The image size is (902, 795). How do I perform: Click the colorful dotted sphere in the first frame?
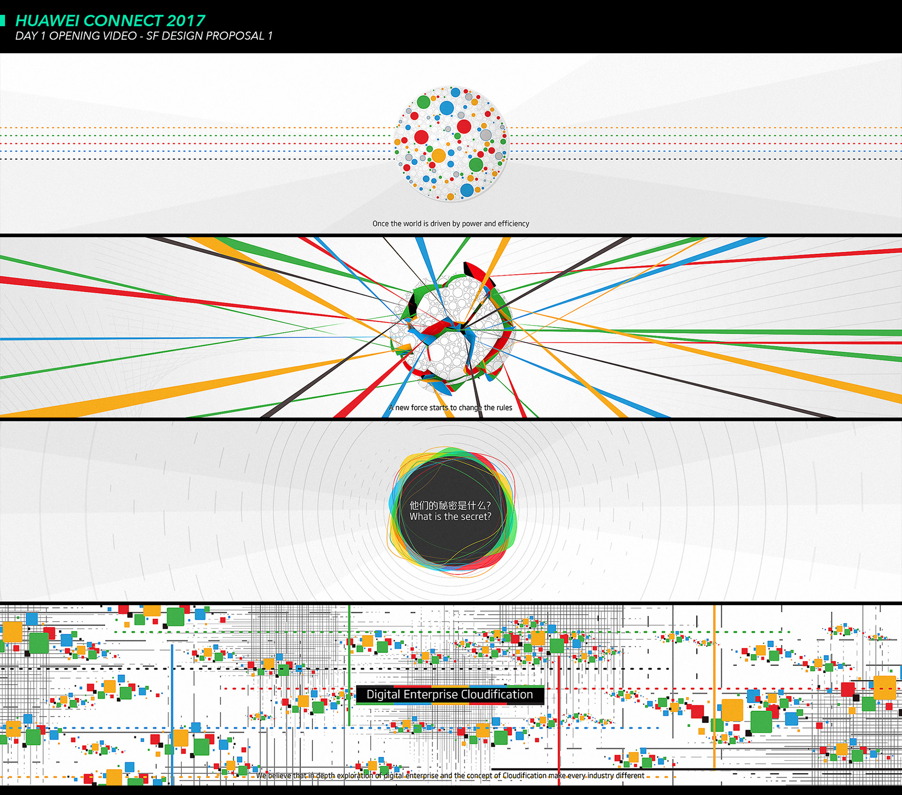tap(451, 144)
